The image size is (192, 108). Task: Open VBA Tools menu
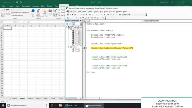pyautogui.click(x=106, y=12)
